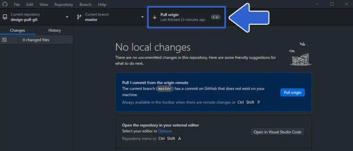Minimize the GitHub Desktop window
The height and width of the screenshot is (151, 353).
pos(316,4)
